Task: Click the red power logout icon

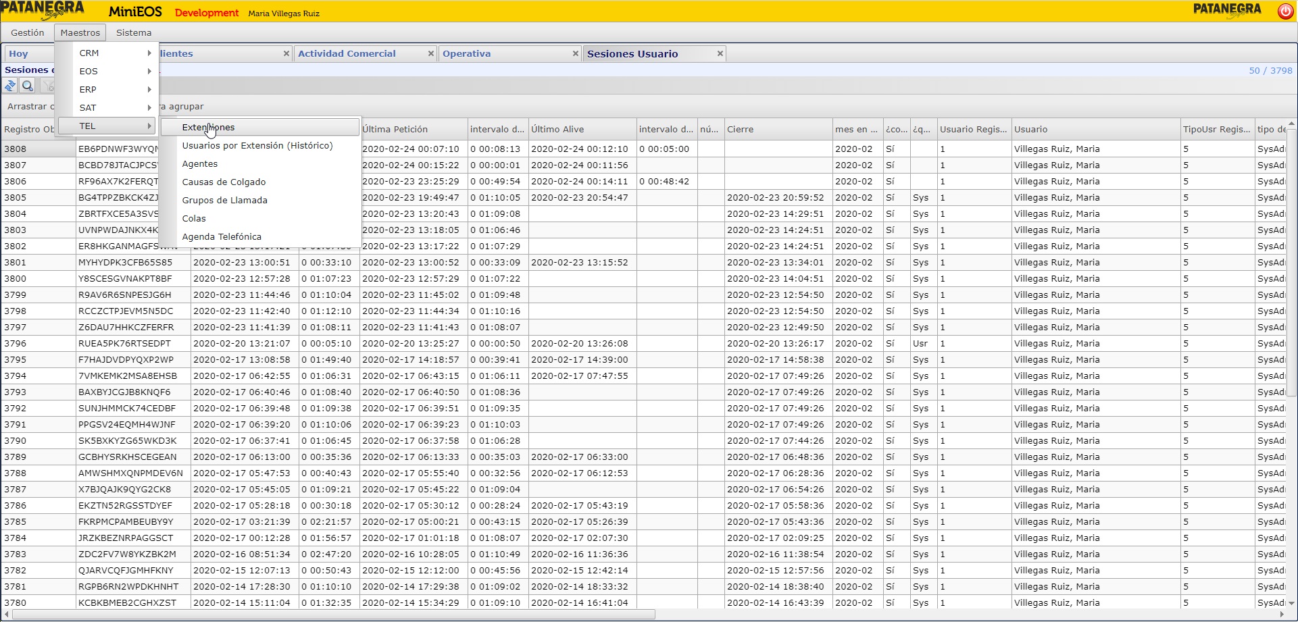Action: (x=1285, y=11)
